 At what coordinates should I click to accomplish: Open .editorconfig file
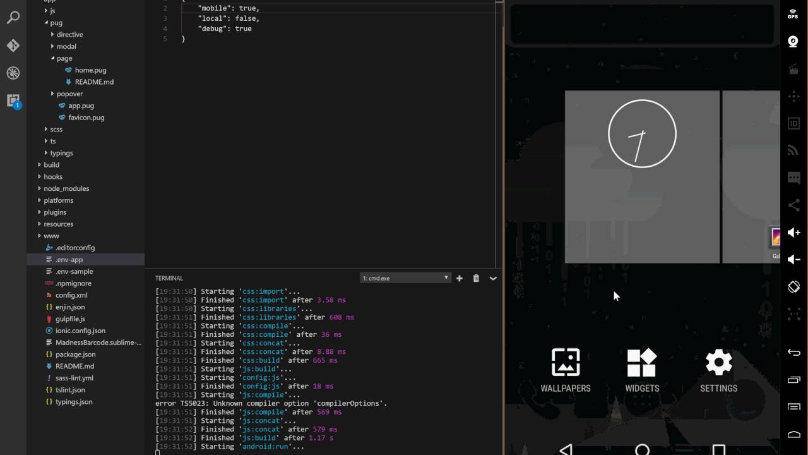[x=75, y=248]
